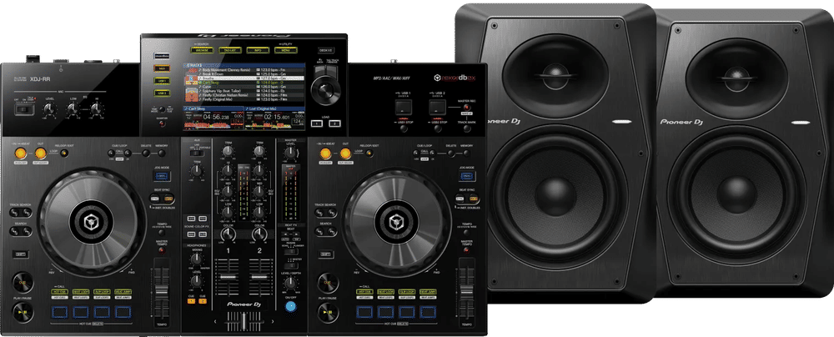The image size is (834, 337).
Task: Grab the channel 2 fader
Action: click(x=259, y=278)
